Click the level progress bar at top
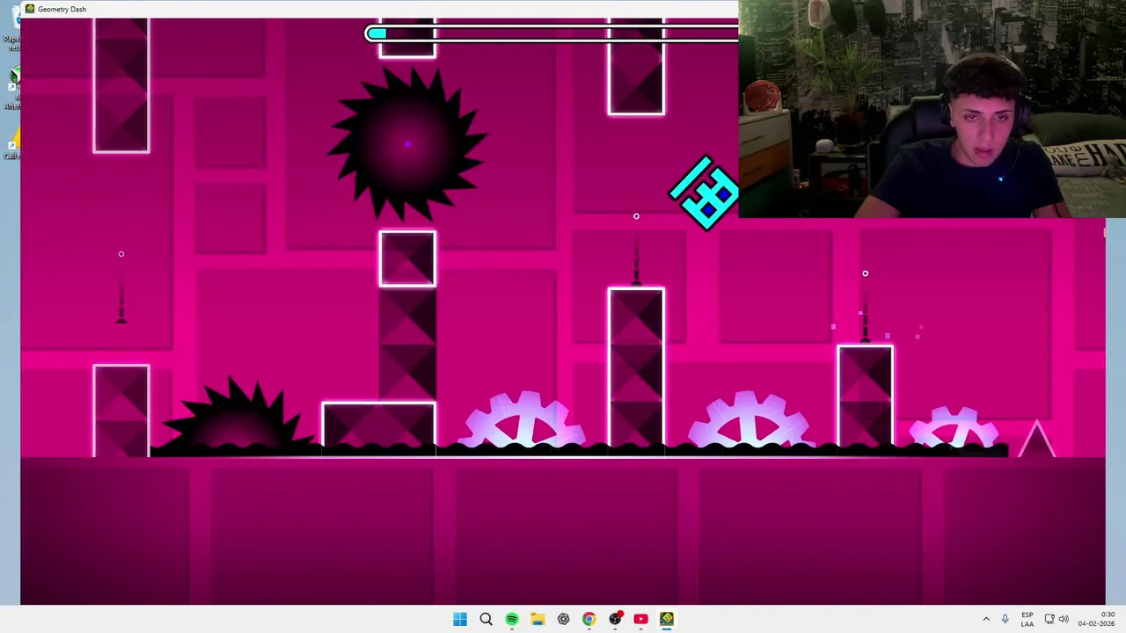 tap(552, 33)
